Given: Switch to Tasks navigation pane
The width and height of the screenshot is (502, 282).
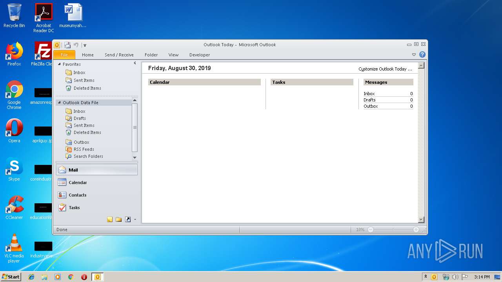Looking at the screenshot, I should [97, 208].
